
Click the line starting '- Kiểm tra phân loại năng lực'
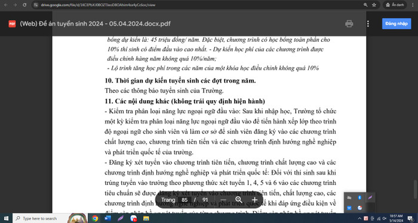220,112
